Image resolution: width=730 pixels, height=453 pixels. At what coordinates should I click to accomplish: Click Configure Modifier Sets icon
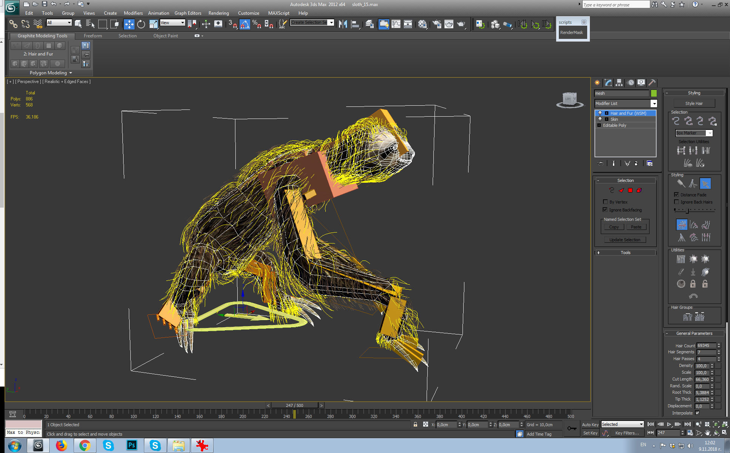coord(650,163)
